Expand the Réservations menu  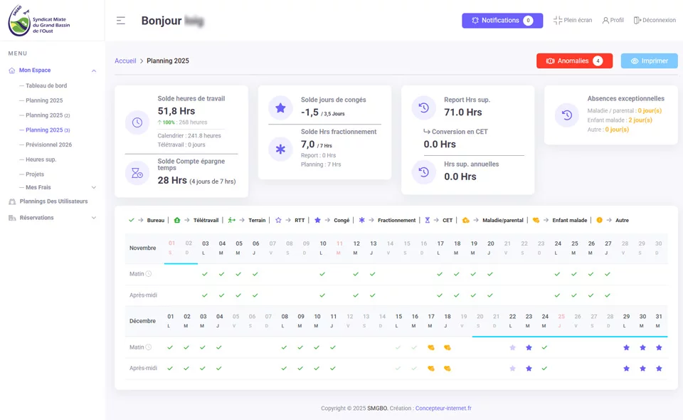[94, 218]
